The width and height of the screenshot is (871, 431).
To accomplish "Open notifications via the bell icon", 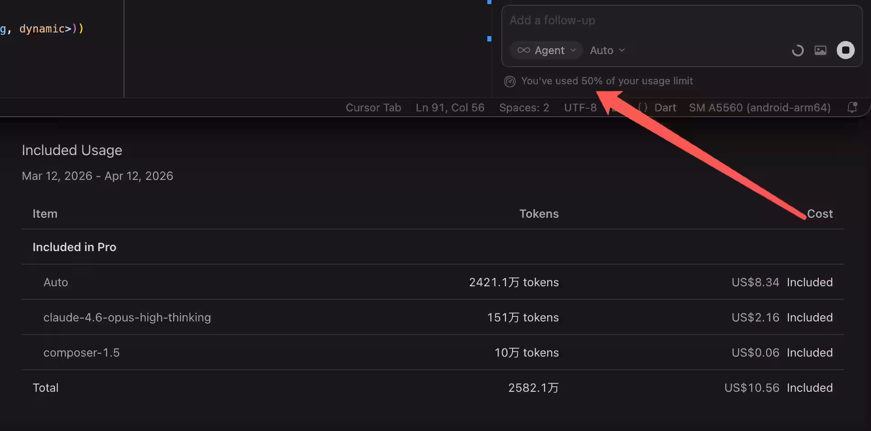I will tap(852, 107).
